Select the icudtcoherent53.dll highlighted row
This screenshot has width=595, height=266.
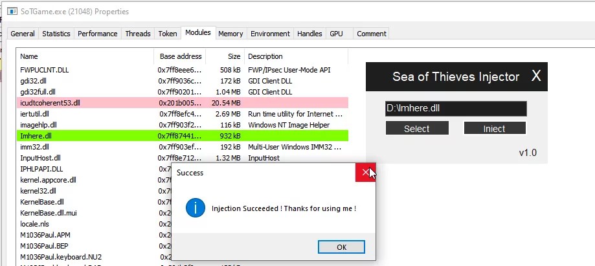tap(183, 103)
